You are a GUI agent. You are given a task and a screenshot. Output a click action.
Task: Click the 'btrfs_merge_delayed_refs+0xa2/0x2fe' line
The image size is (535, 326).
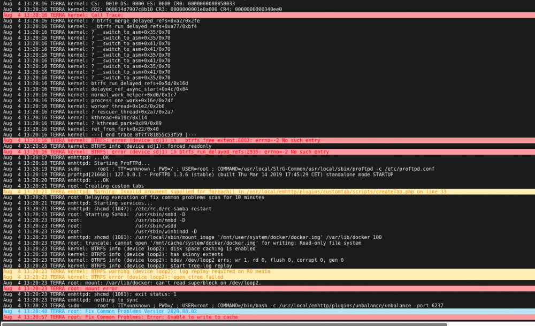point(102,21)
